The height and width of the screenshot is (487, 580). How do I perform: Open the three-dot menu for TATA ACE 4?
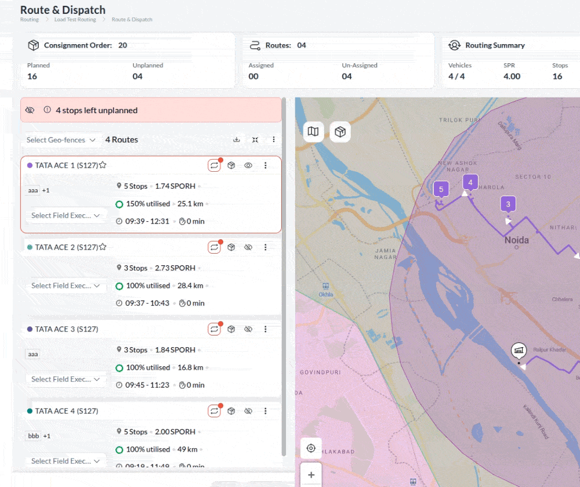[265, 411]
